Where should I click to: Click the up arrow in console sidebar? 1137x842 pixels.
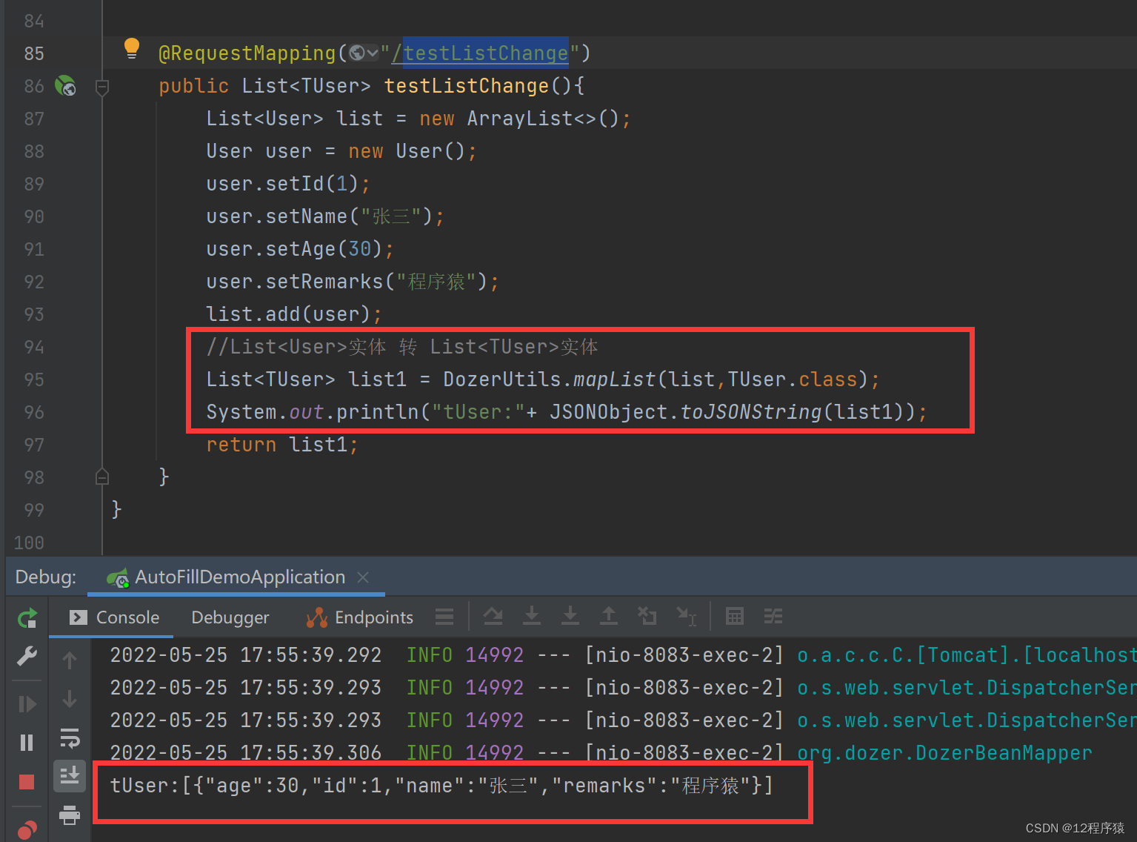[x=70, y=660]
